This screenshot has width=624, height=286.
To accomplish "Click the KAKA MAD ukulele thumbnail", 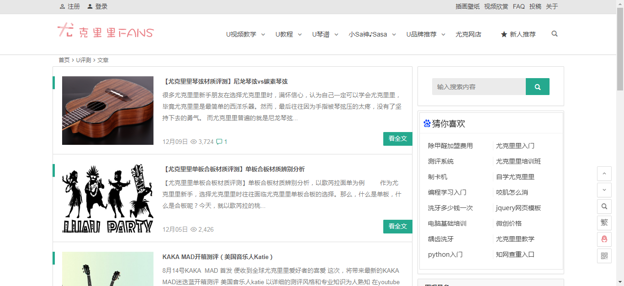I will 108,269.
